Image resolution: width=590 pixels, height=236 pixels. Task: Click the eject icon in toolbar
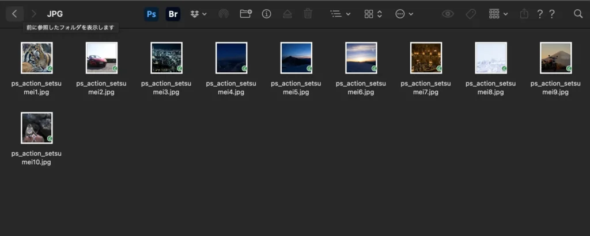[x=287, y=14]
